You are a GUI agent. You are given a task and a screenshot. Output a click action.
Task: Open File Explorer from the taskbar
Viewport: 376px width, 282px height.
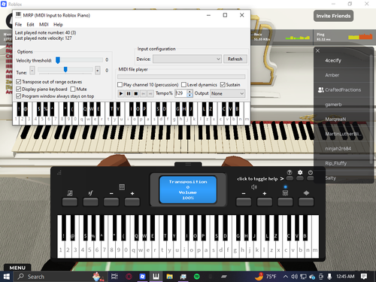pos(170,277)
